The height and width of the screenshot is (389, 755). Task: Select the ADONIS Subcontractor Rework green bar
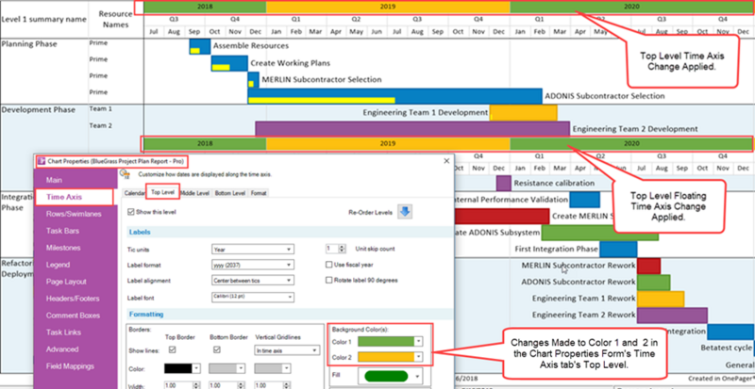pyautogui.click(x=653, y=282)
